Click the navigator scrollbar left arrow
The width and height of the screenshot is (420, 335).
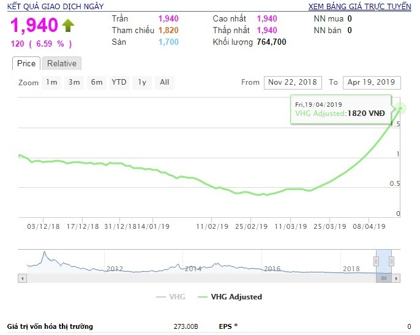click(x=23, y=278)
